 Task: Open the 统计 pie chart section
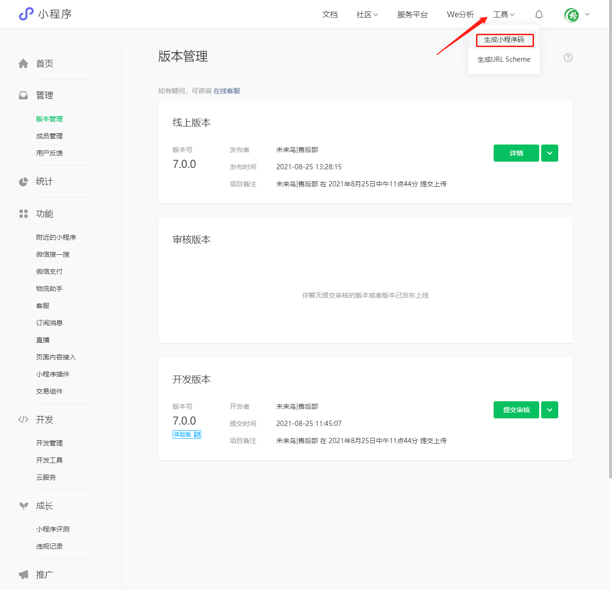(23, 182)
